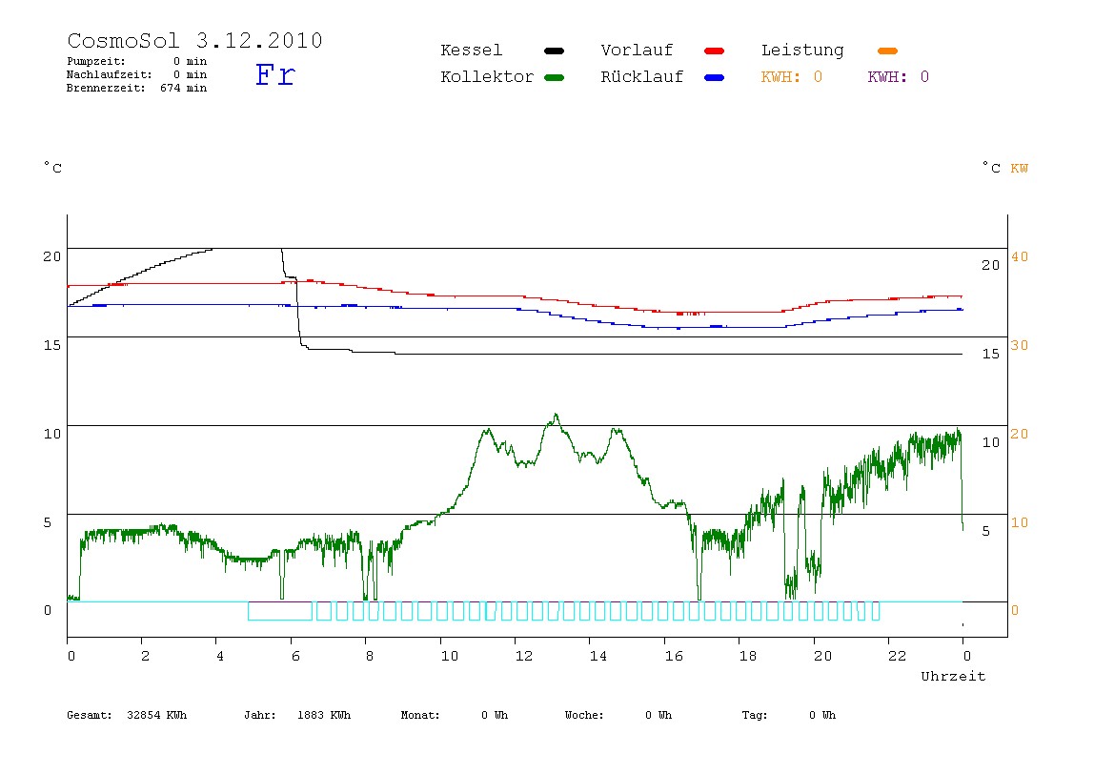1094x774 pixels.
Task: Click the green Kollektor legend swatch
Action: (554, 77)
